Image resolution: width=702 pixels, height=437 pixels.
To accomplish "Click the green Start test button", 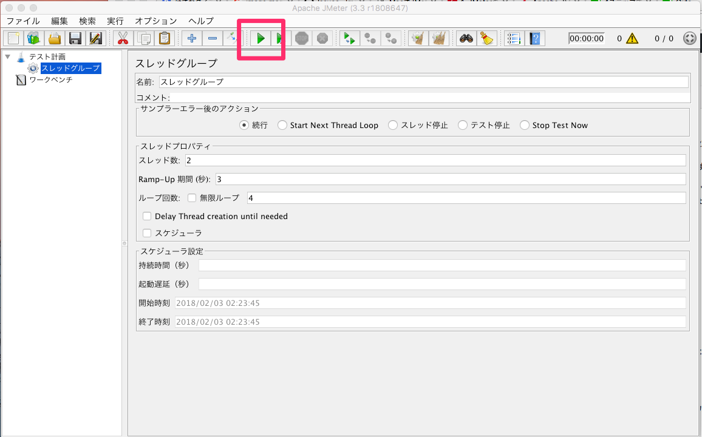I will tap(260, 39).
